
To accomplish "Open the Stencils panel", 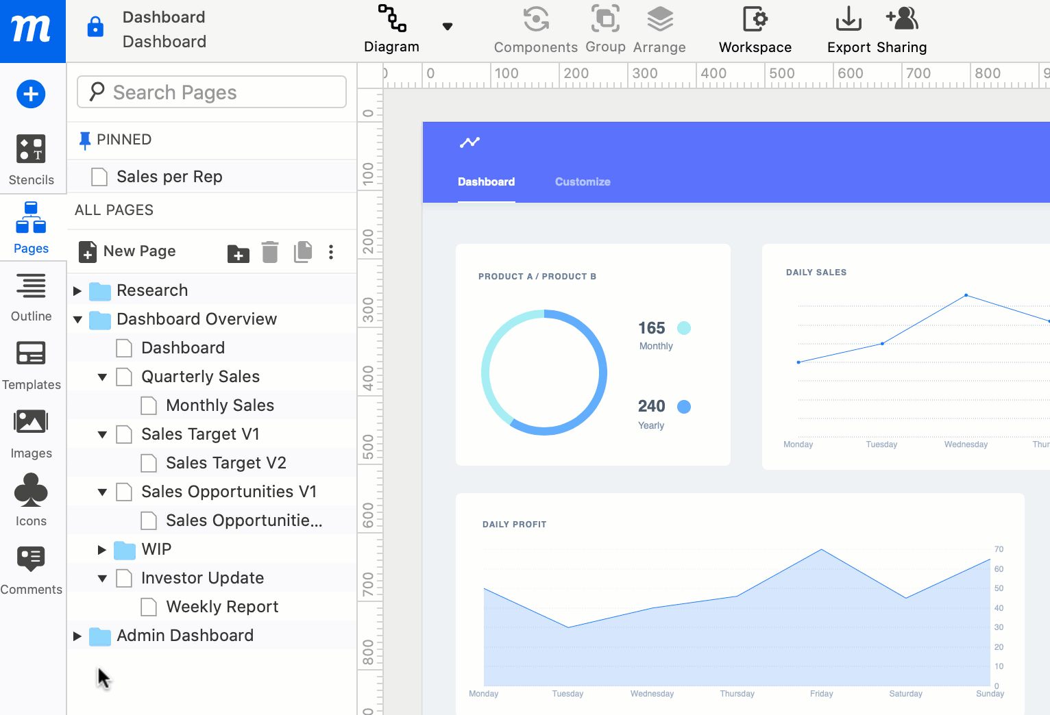I will 31,160.
